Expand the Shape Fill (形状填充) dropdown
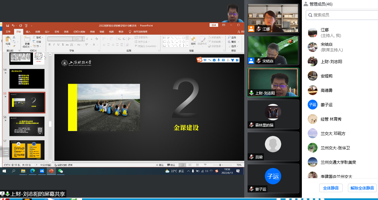Image resolution: width=378 pixels, height=200 pixels. point(222,37)
